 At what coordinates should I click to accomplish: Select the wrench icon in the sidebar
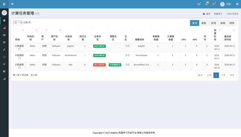(4, 50)
